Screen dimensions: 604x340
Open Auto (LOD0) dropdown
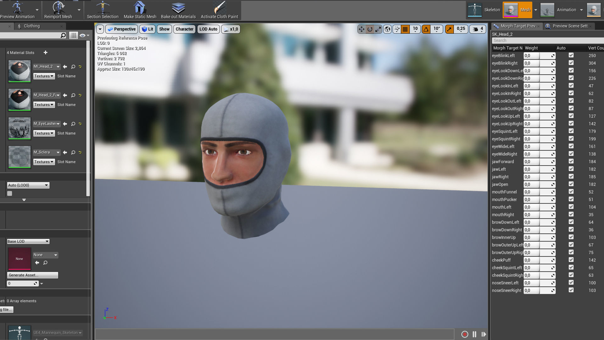[x=28, y=185]
